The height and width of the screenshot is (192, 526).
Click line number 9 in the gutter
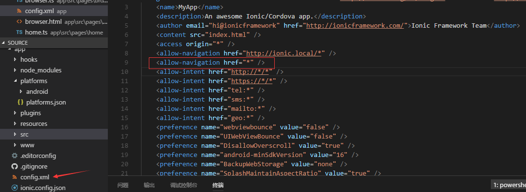(126, 62)
